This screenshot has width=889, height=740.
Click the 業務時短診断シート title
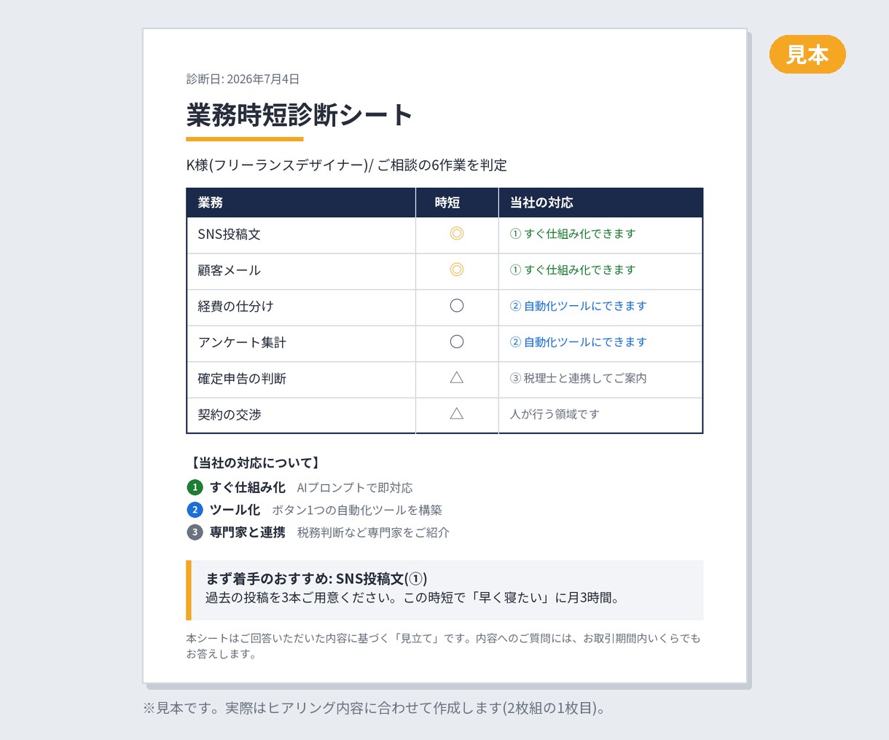point(299,115)
